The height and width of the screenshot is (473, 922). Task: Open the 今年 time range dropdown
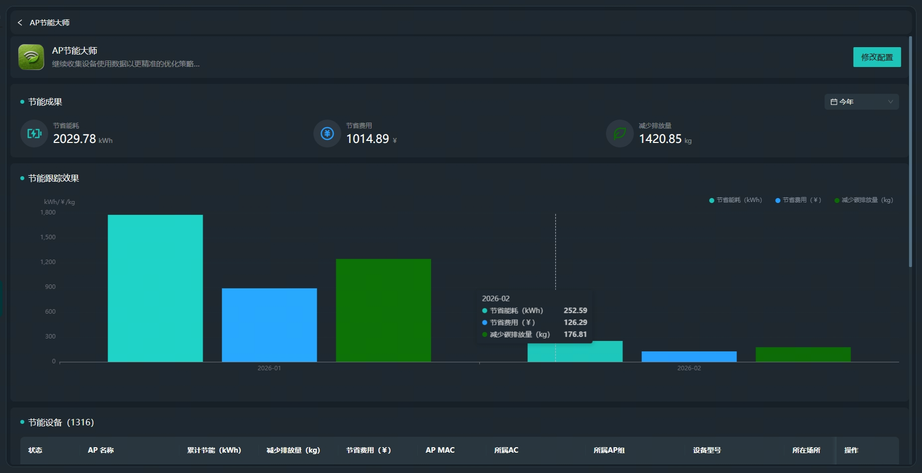click(x=861, y=102)
